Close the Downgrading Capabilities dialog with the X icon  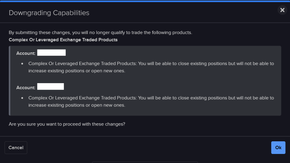coord(282,10)
